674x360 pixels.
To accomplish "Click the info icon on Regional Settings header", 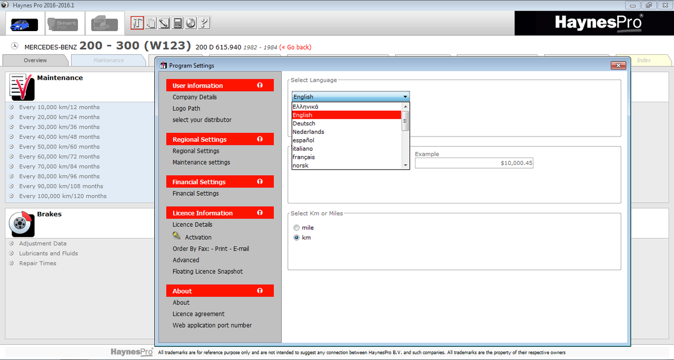I will pyautogui.click(x=260, y=139).
